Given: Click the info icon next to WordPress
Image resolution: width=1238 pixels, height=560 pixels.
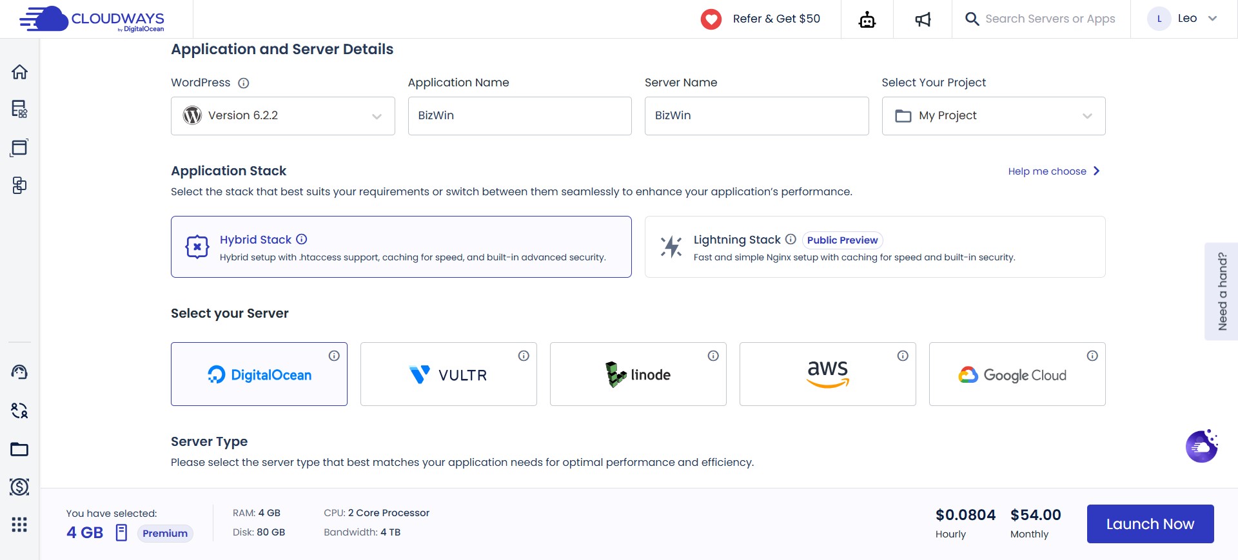Looking at the screenshot, I should click(x=244, y=83).
